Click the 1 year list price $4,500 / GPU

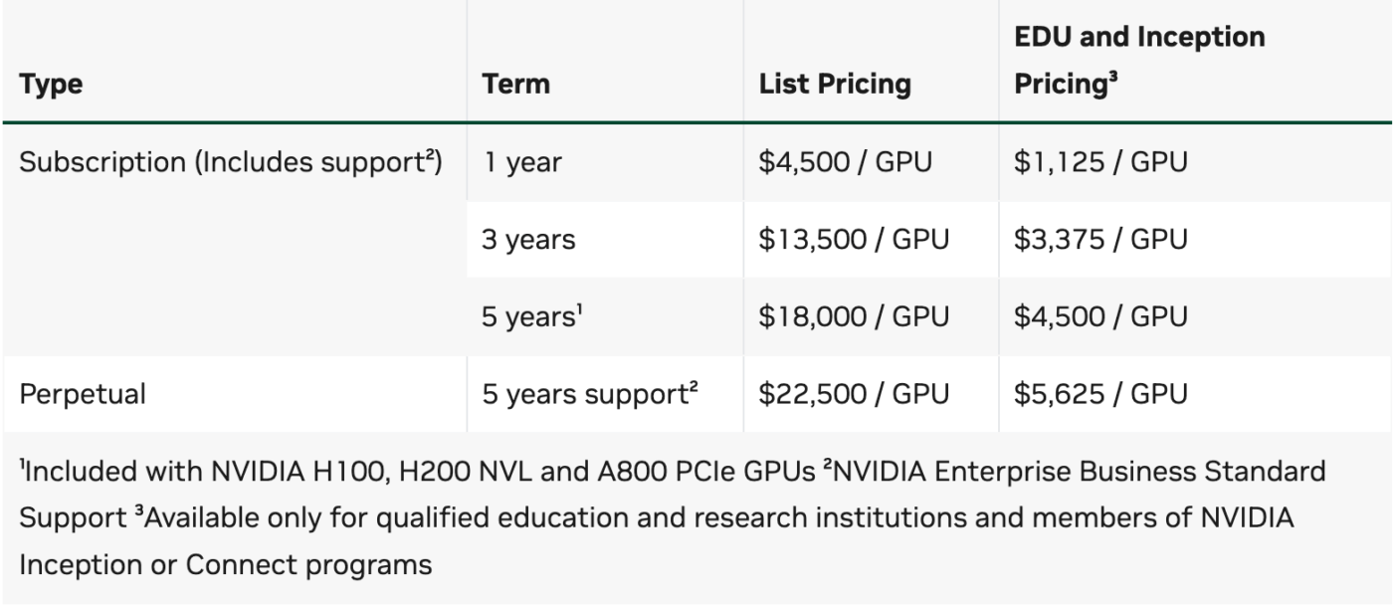click(x=845, y=162)
